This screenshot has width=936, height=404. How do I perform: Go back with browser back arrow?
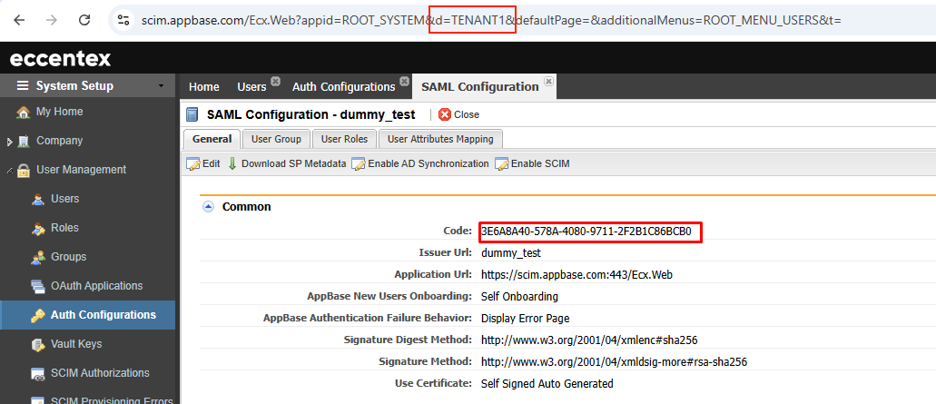19,20
